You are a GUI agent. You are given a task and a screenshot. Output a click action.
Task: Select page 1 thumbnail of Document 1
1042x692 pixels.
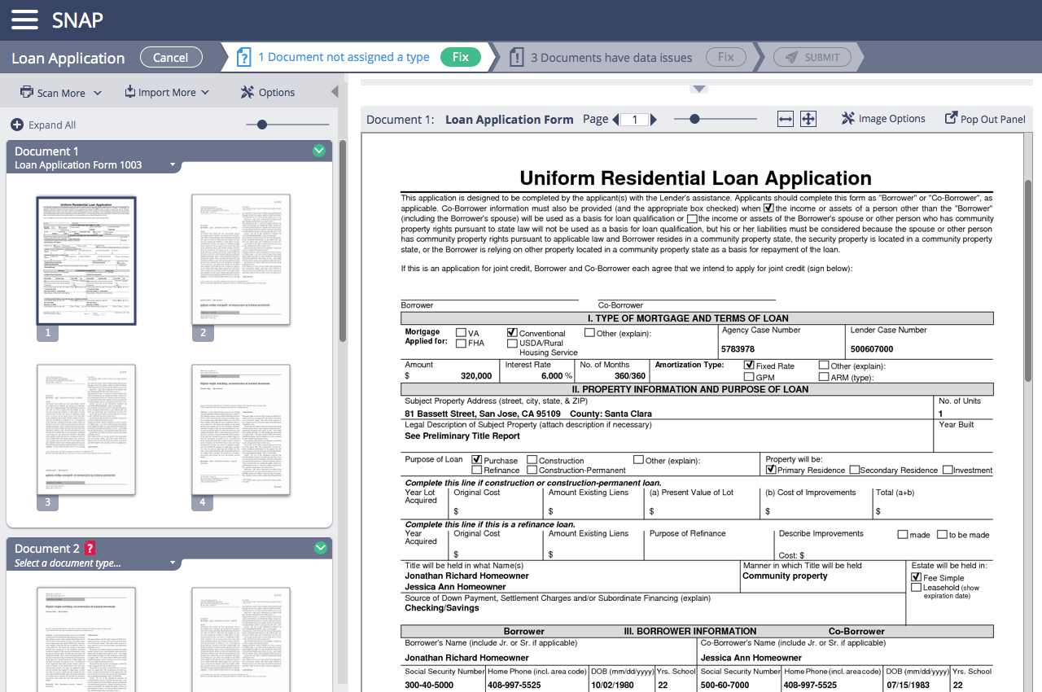pyautogui.click(x=86, y=261)
